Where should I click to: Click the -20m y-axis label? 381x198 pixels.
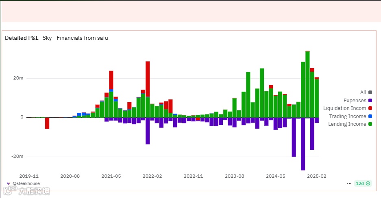pyautogui.click(x=17, y=156)
